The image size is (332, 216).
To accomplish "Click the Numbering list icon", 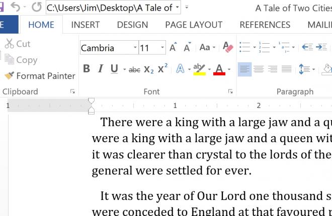I will 264,47.
